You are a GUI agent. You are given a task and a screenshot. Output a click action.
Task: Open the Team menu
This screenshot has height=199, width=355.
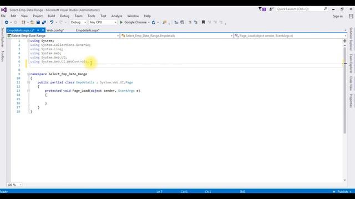[x=79, y=16]
